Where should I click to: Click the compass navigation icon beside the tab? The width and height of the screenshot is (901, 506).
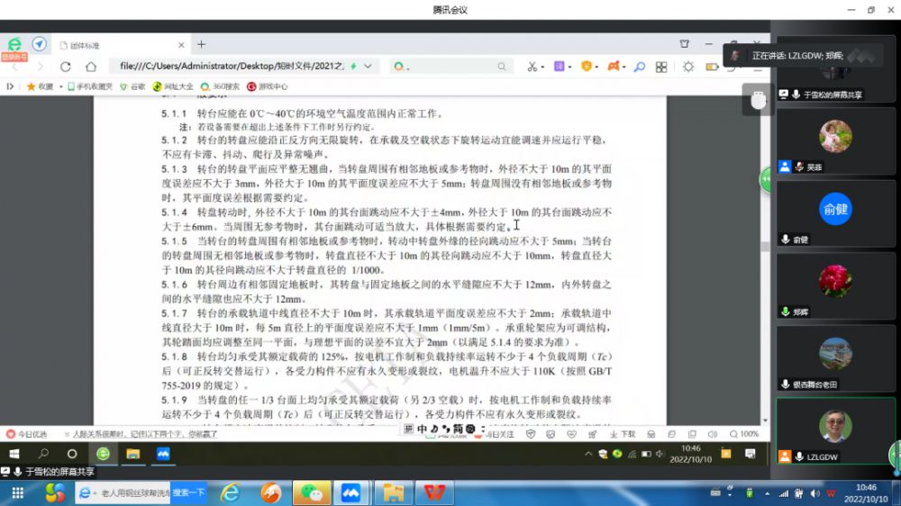click(39, 43)
